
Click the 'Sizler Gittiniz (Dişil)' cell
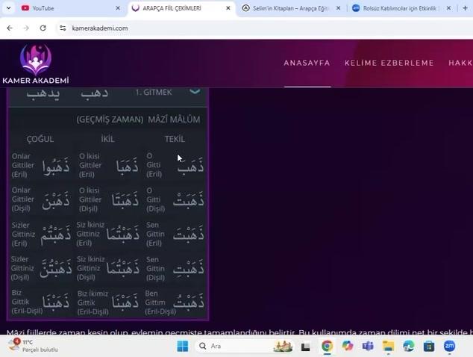coord(41,268)
